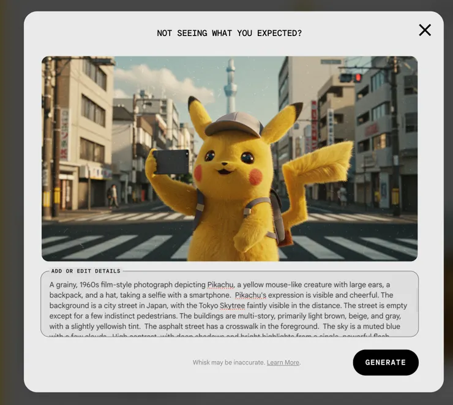Screen dimensions: 453x405
Task: Click "Whisk may be inaccurate." disclaimer text
Action: 229,363
